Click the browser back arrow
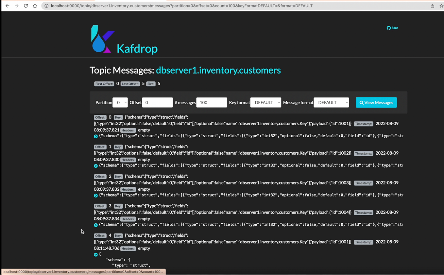This screenshot has width=444, height=275. click(x=7, y=6)
